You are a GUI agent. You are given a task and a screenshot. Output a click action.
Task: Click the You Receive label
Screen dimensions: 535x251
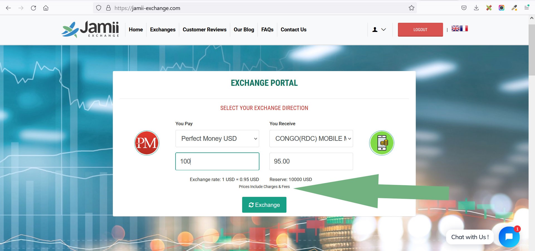tap(282, 124)
